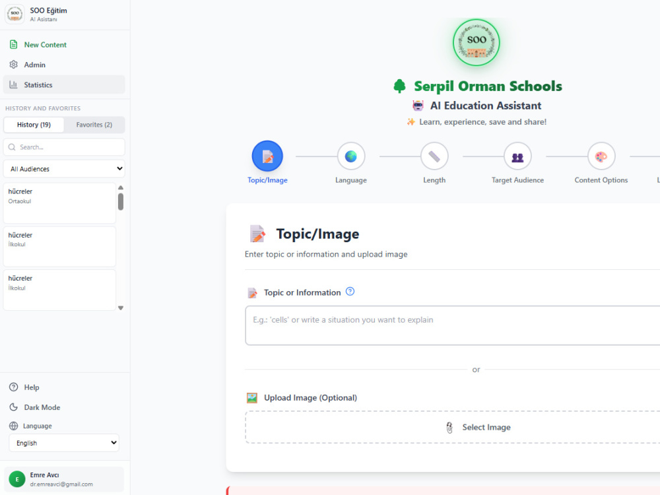Click the Emre Avcı user avatar
660x495 pixels.
coord(17,479)
